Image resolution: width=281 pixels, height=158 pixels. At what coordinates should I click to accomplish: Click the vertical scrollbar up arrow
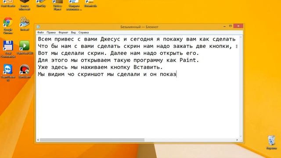(x=241, y=37)
